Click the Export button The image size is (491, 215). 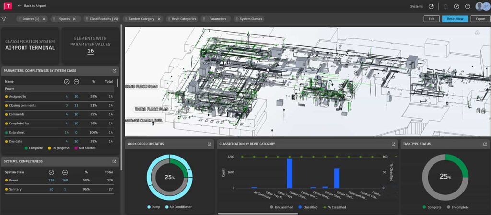coord(480,19)
